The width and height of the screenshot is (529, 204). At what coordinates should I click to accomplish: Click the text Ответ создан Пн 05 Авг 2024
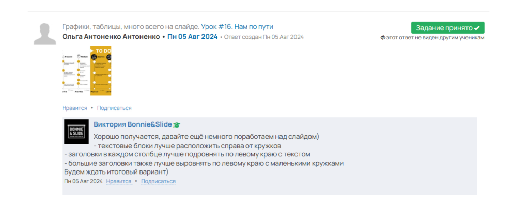pyautogui.click(x=264, y=37)
